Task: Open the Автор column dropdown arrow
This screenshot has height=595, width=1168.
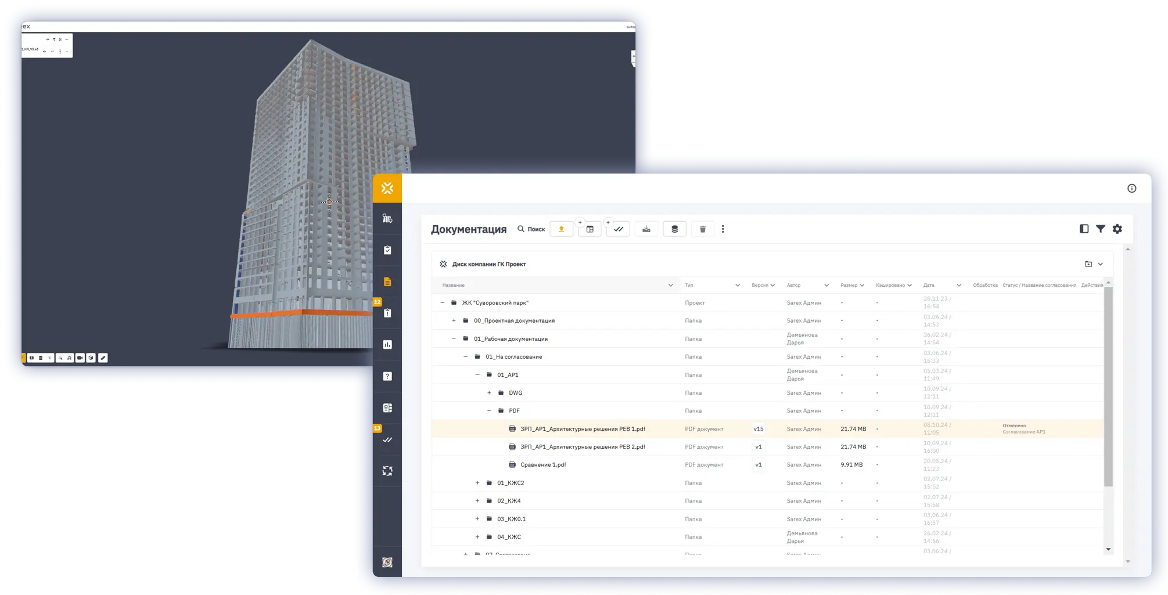Action: [x=826, y=285]
